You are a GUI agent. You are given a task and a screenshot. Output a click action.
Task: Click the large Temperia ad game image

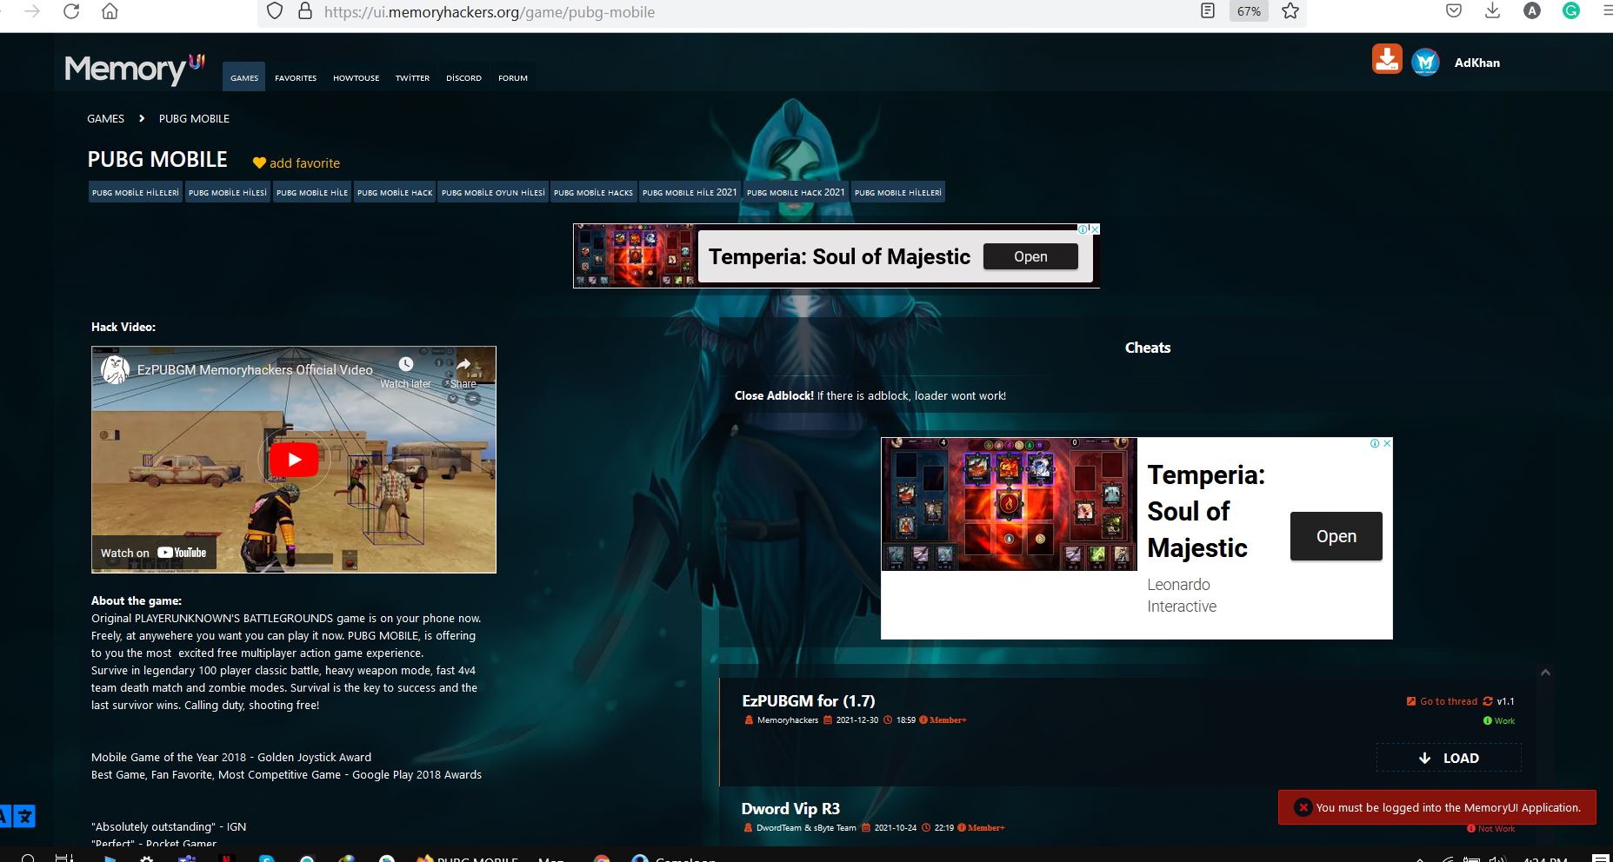point(1010,504)
